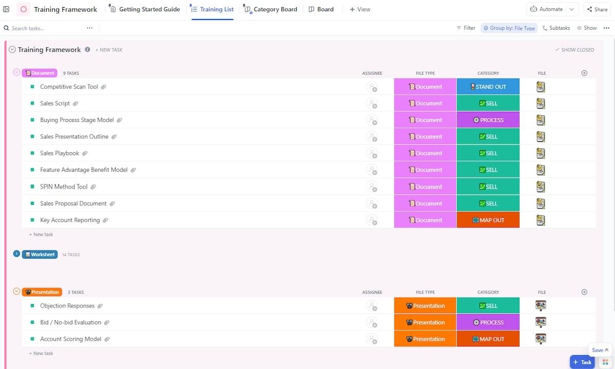
Task: Click the file icon in Sales Script row
Action: click(541, 104)
